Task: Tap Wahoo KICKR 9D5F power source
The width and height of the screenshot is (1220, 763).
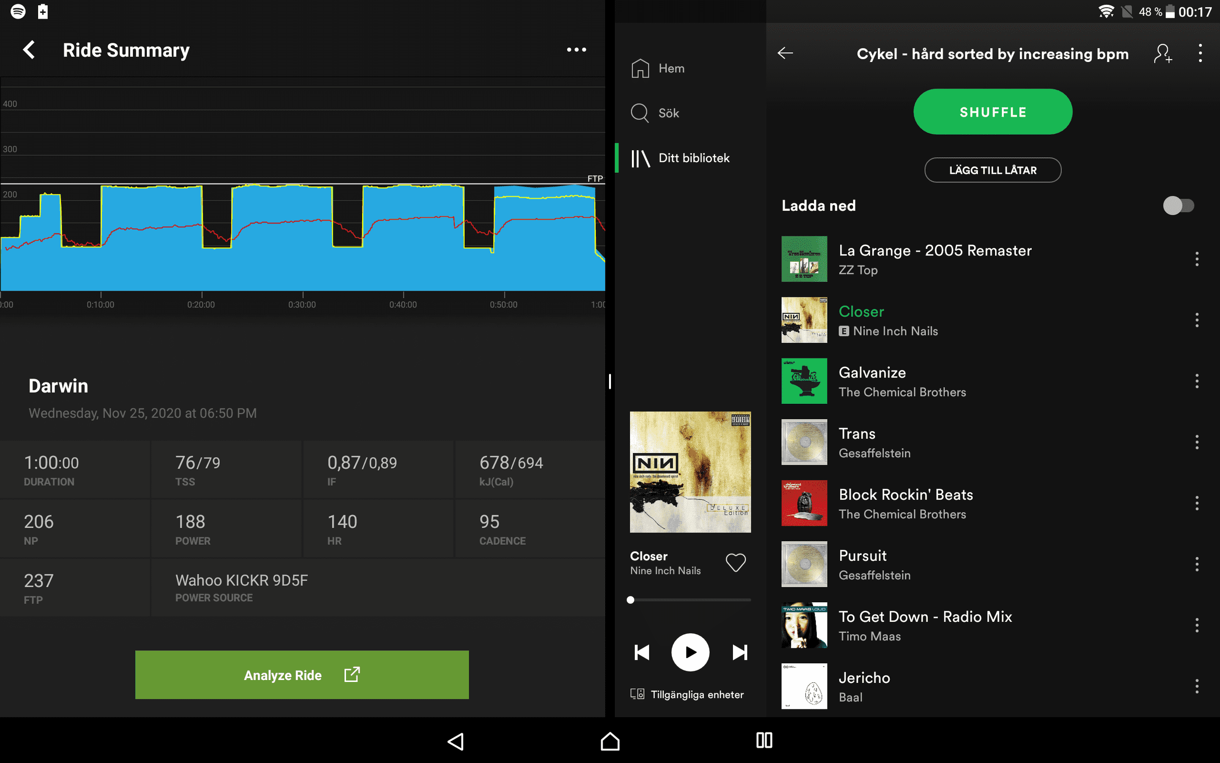Action: click(378, 588)
